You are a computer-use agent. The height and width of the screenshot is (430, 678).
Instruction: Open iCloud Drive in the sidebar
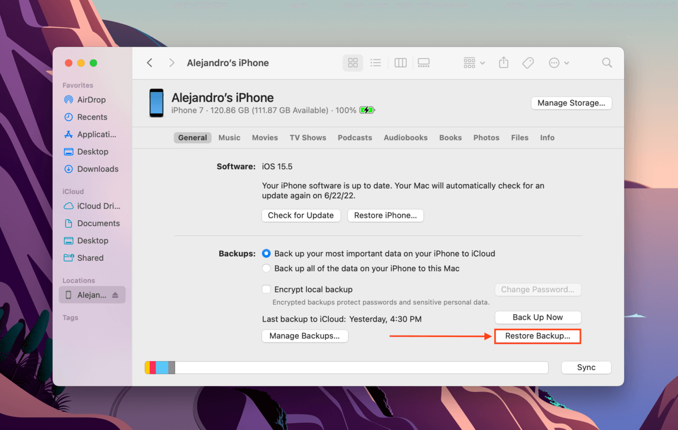pos(92,206)
